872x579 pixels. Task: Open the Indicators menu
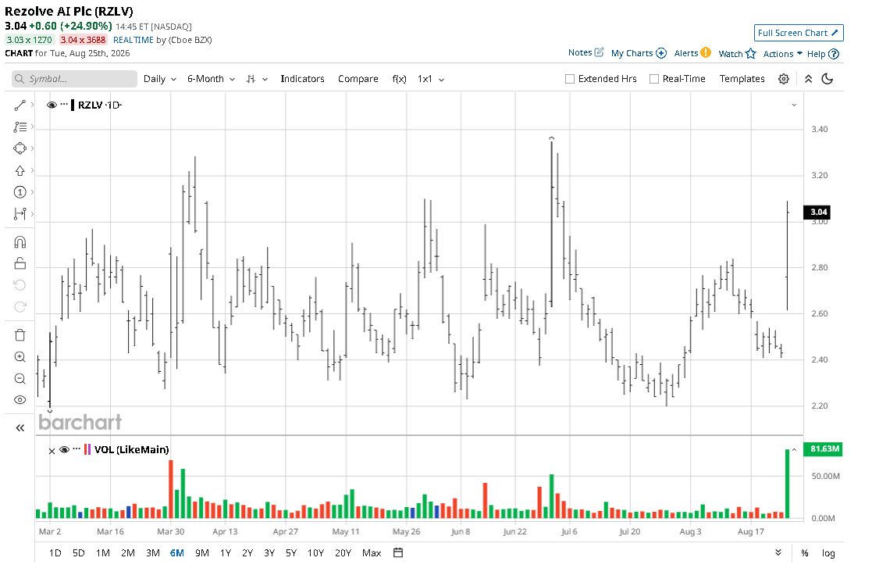coord(302,79)
